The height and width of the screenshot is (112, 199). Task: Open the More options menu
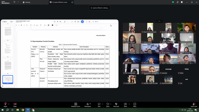[x=135, y=105]
